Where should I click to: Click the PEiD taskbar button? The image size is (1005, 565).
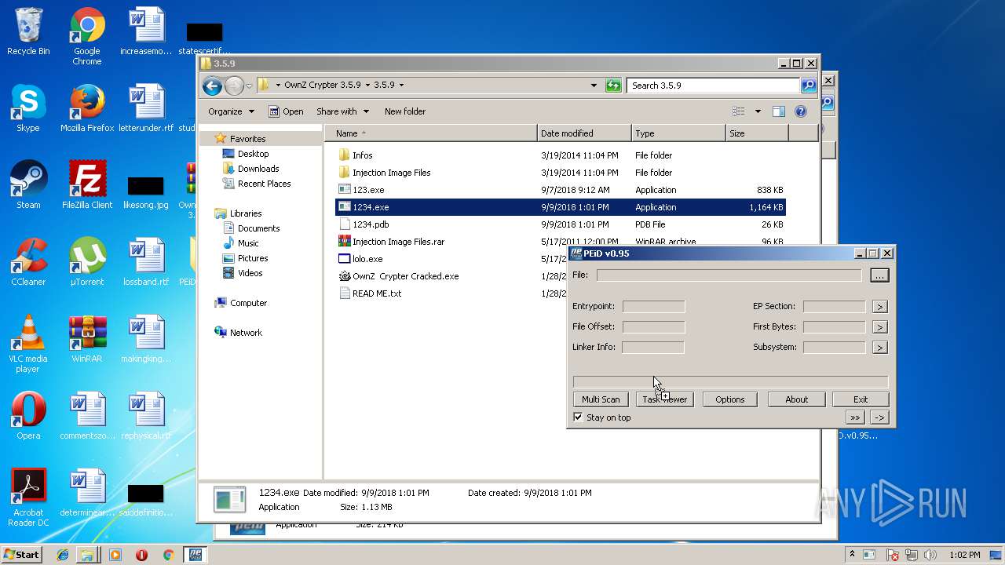pos(194,555)
